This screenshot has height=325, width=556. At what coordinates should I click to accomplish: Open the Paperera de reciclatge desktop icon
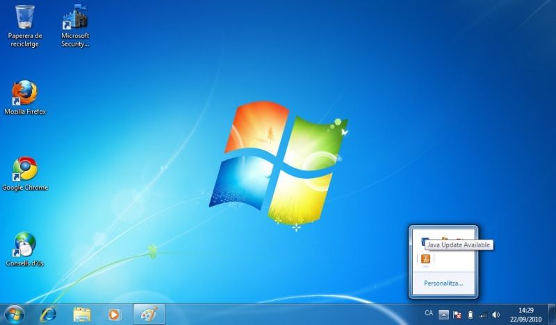point(25,26)
